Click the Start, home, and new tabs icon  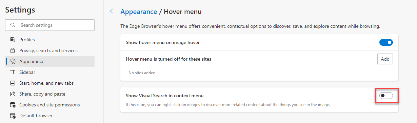tap(13, 83)
